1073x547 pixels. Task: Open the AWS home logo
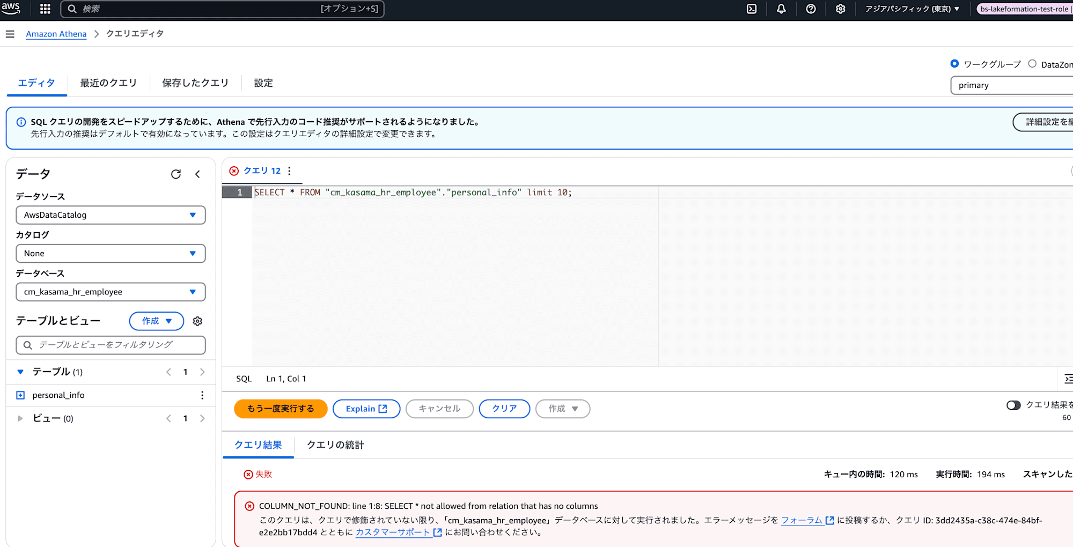pyautogui.click(x=11, y=8)
